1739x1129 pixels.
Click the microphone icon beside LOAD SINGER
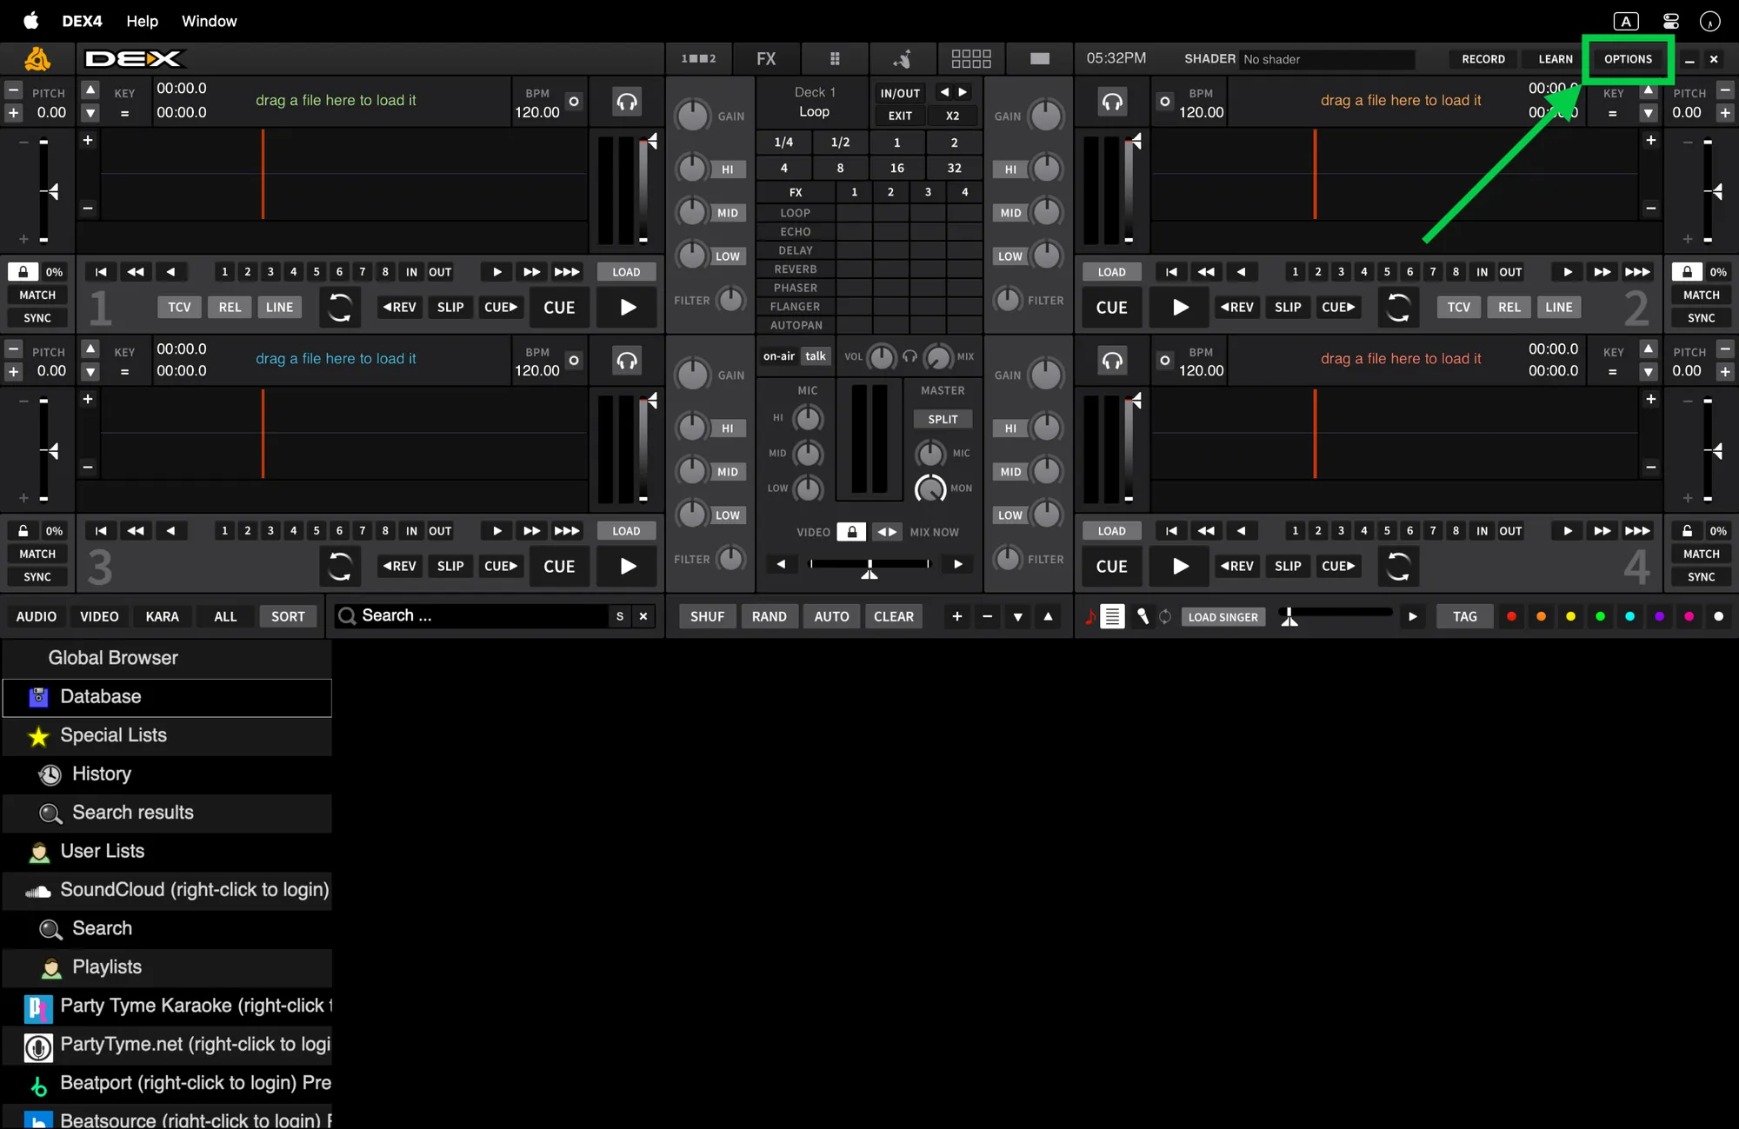(1143, 616)
